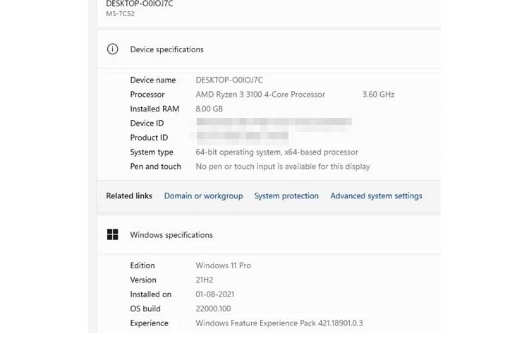Viewport: 529px width, 353px height.
Task: Select AMD Ryzen 3 3100 processor text
Action: tap(260, 95)
